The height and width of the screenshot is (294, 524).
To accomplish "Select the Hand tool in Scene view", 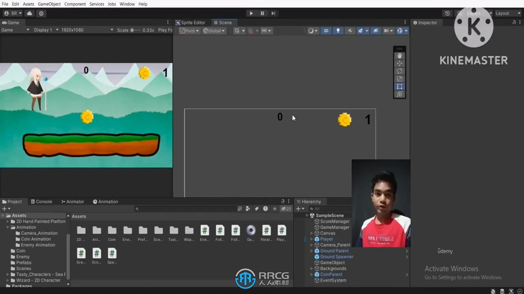I will (400, 56).
